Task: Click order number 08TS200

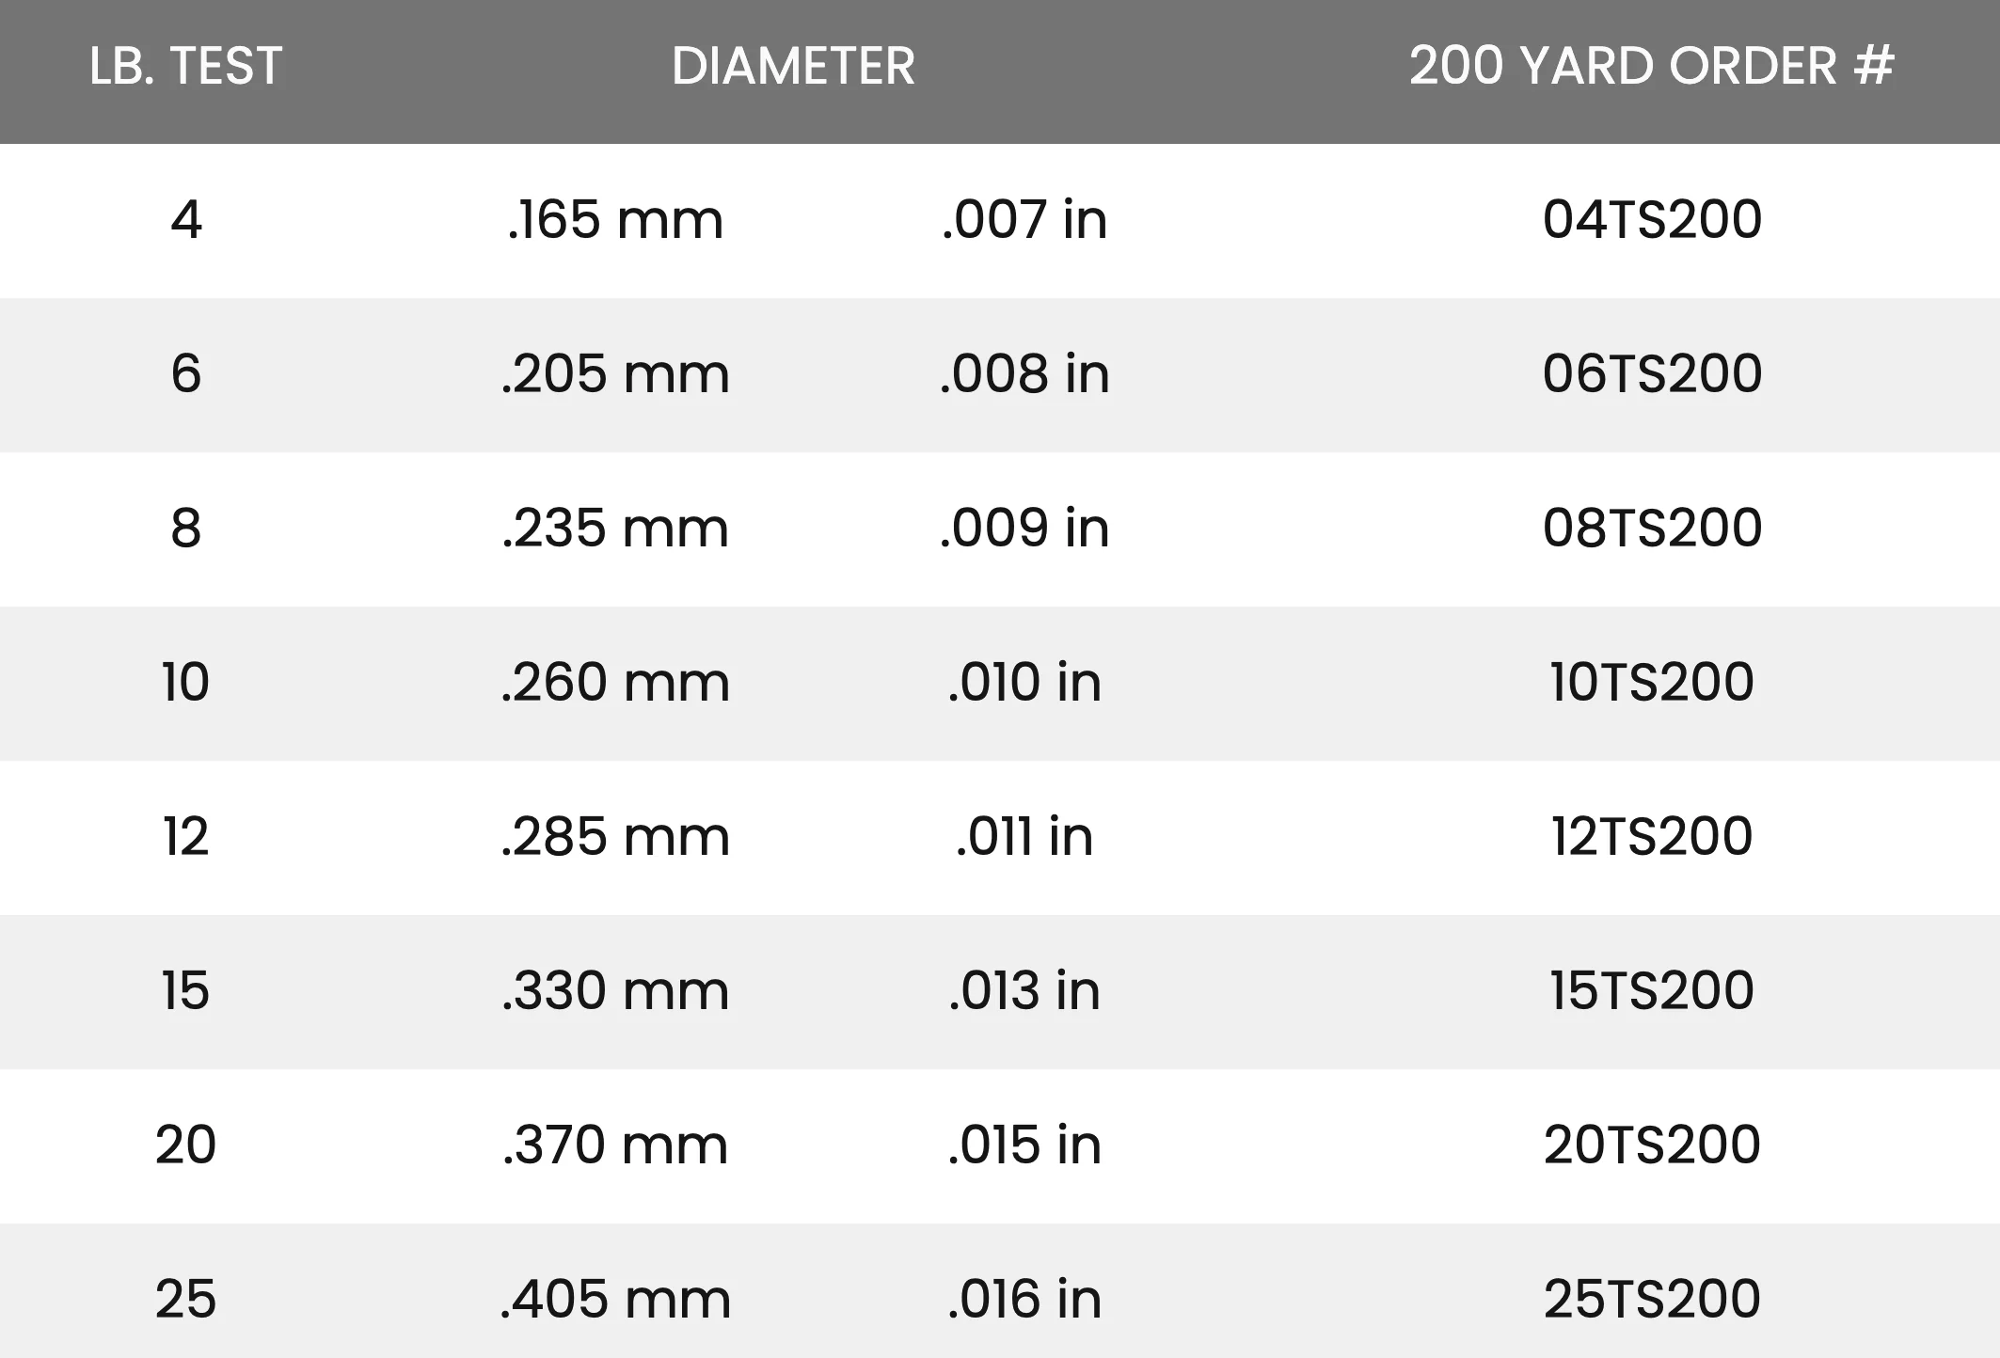Action: coord(1652,529)
